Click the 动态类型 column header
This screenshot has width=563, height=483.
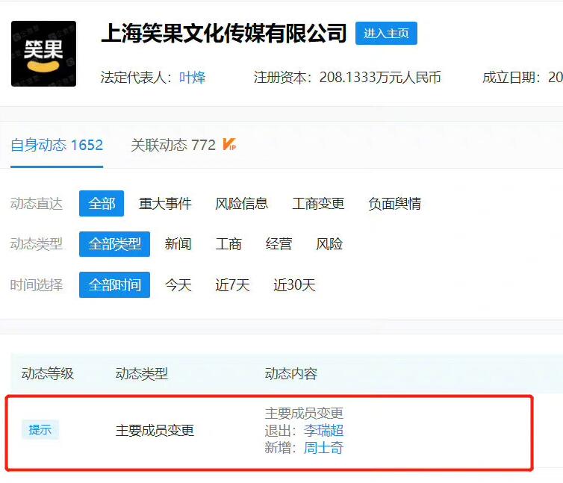tap(142, 374)
